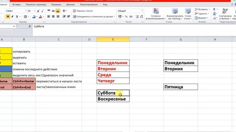Open Число dialog launcher

tap(142, 22)
